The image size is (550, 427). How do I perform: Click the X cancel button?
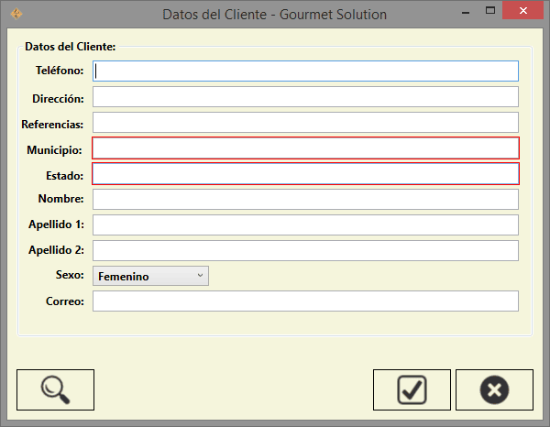493,389
